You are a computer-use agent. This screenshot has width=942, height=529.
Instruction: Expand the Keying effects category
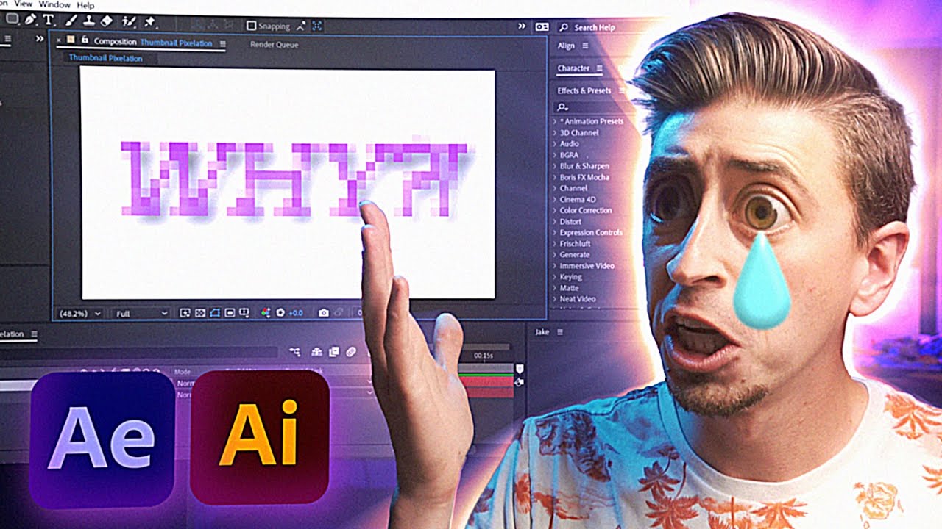pos(555,277)
